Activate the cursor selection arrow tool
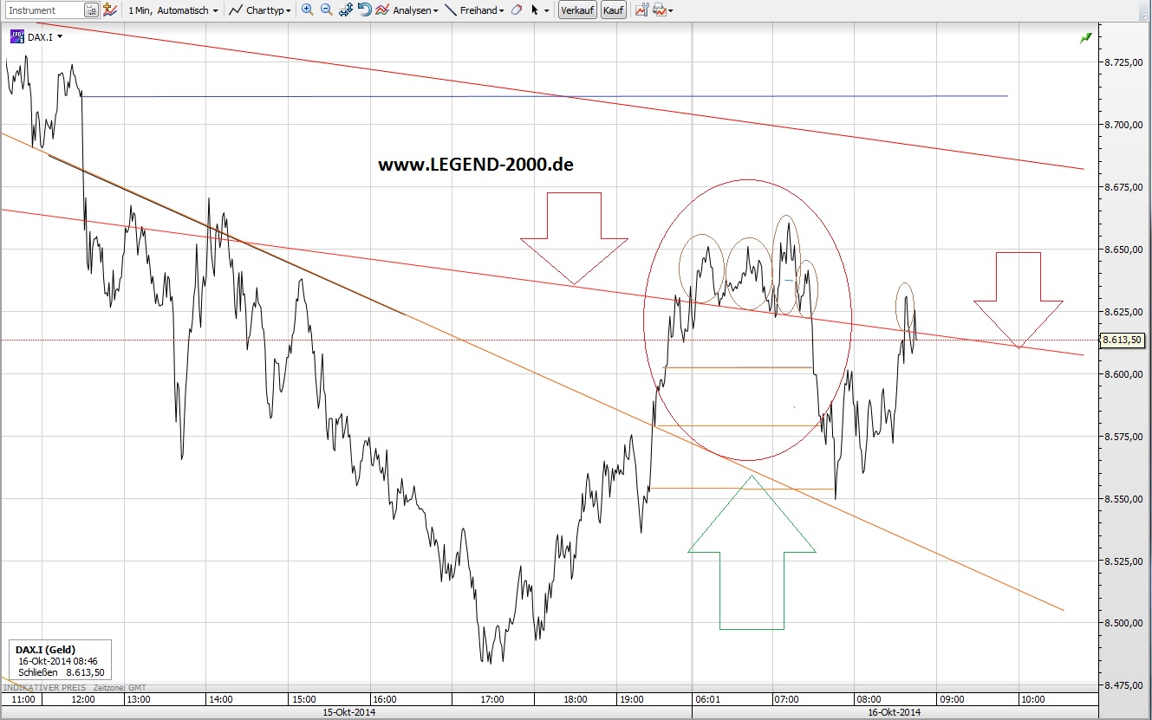This screenshot has width=1152, height=720. coord(533,10)
